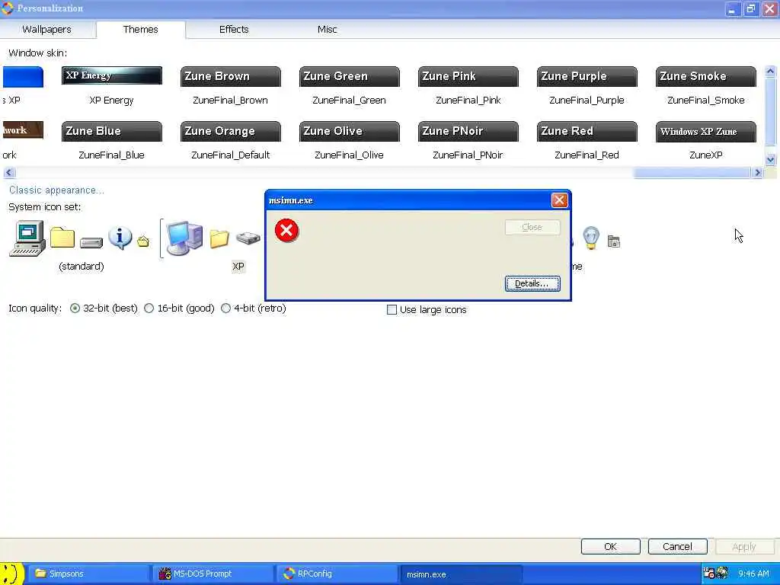The width and height of the screenshot is (780, 585).
Task: Select the Zune Brown window skin
Action: pos(230,77)
